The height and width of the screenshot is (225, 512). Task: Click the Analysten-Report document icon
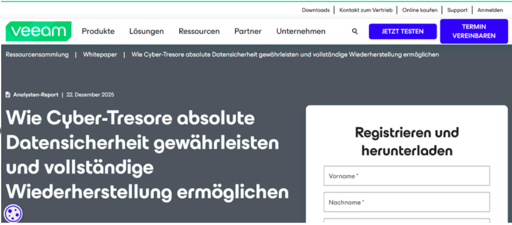click(8, 95)
